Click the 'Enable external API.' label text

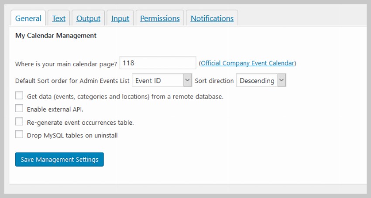pyautogui.click(x=55, y=109)
